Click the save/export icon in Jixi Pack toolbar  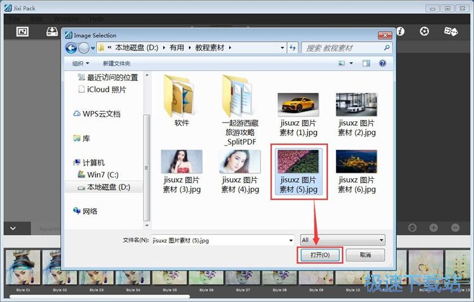coord(52,31)
